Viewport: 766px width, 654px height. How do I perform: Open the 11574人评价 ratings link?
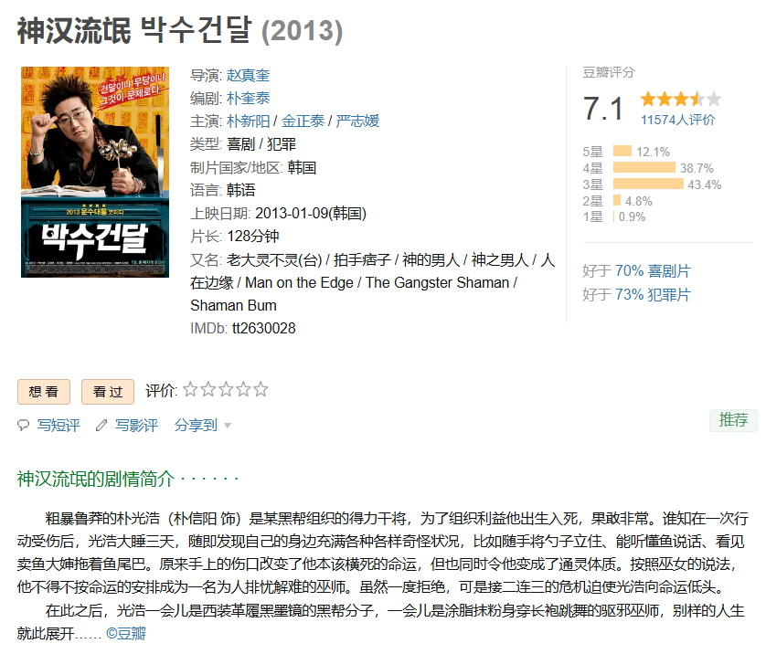(x=677, y=120)
